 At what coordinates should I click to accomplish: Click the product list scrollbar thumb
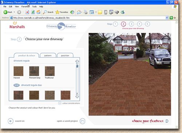tap(77, 66)
